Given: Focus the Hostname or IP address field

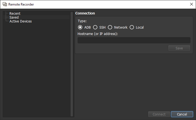Looking at the screenshot, I should tap(134, 40).
